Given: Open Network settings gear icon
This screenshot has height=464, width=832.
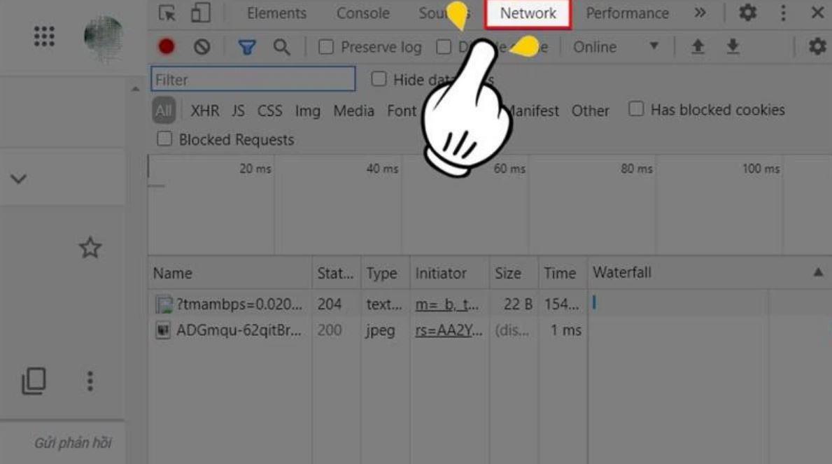Looking at the screenshot, I should coord(818,47).
